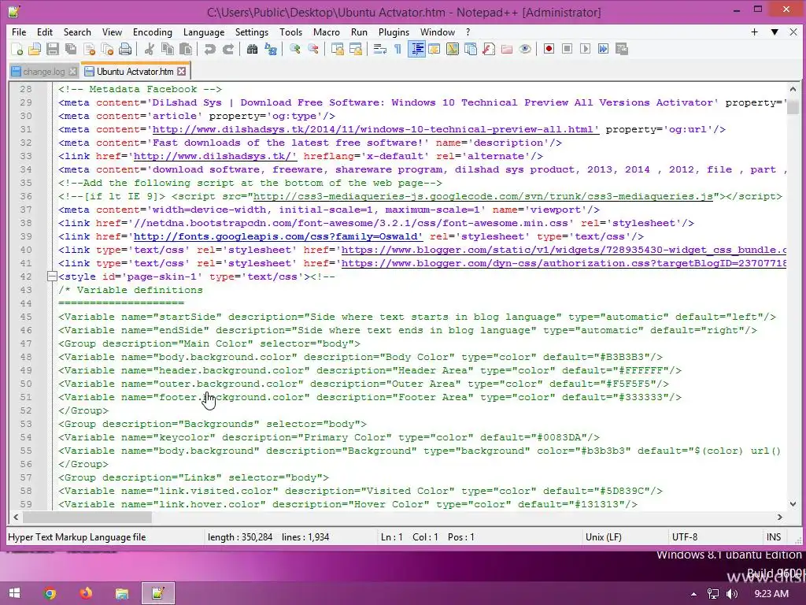
Task: Print the document using printer icon
Action: point(125,49)
